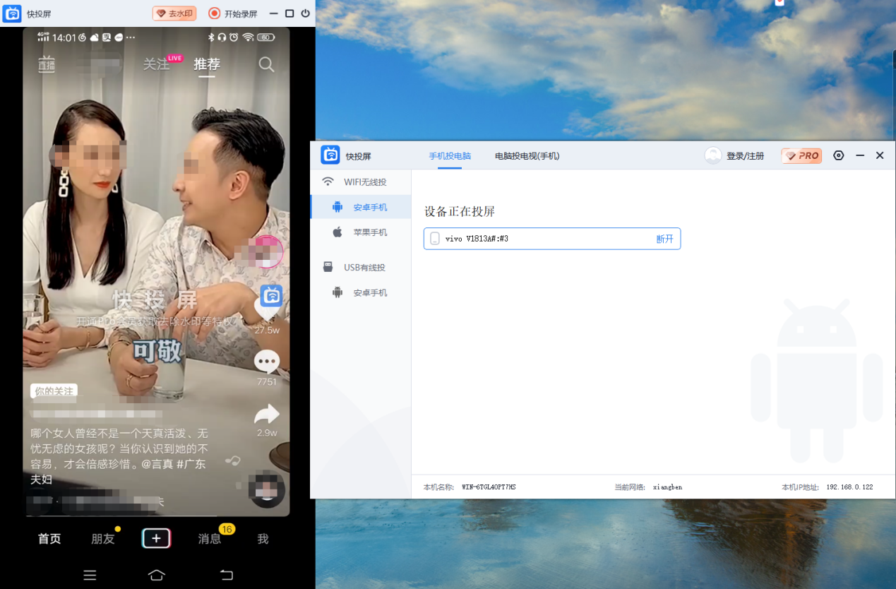Tap the Android menu navigation icon
This screenshot has height=589, width=896.
click(90, 575)
